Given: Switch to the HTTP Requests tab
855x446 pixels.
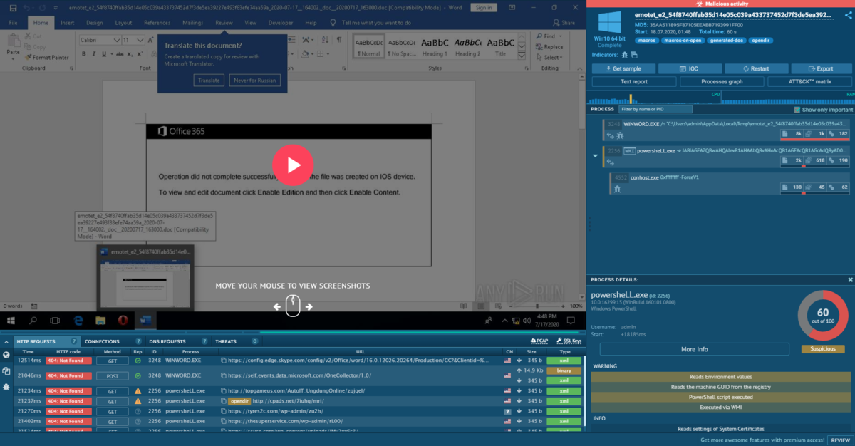Looking at the screenshot, I should click(46, 341).
